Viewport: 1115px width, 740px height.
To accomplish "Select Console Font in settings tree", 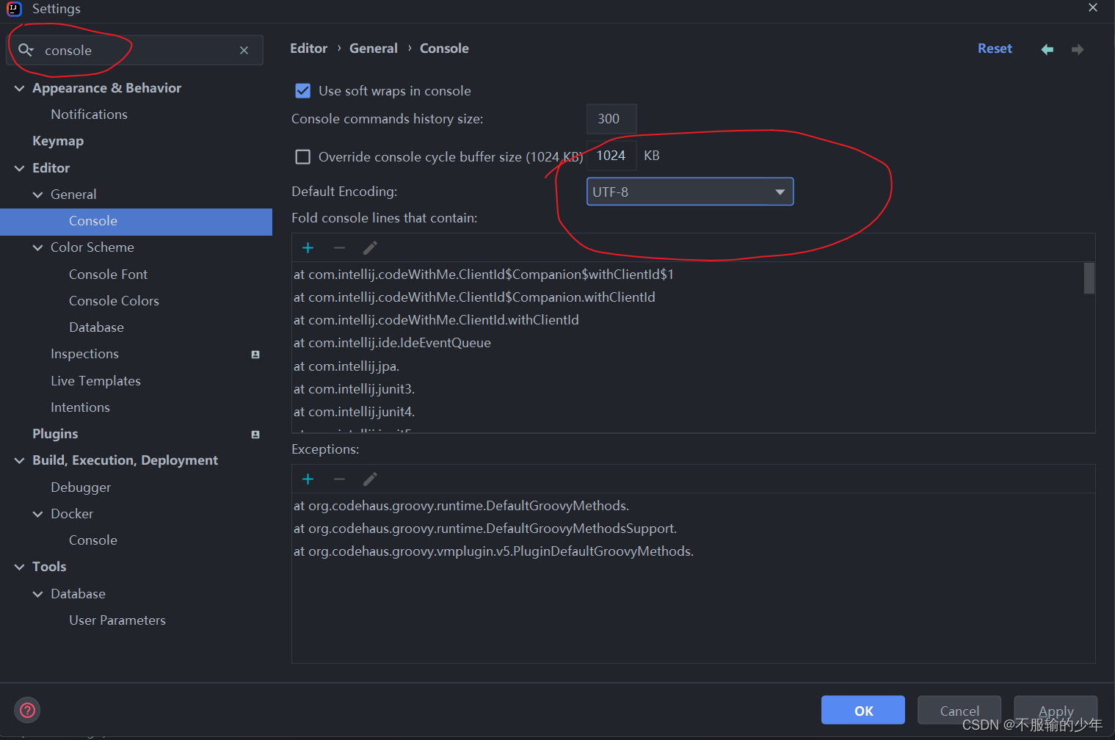I will (108, 275).
